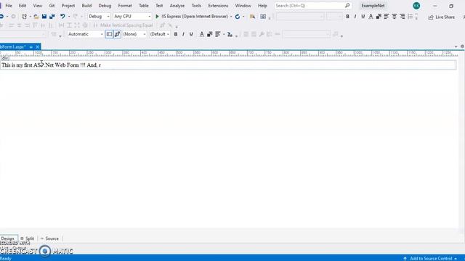Image resolution: width=465 pixels, height=261 pixels.
Task: Click the New Project icon
Action: pos(24,17)
